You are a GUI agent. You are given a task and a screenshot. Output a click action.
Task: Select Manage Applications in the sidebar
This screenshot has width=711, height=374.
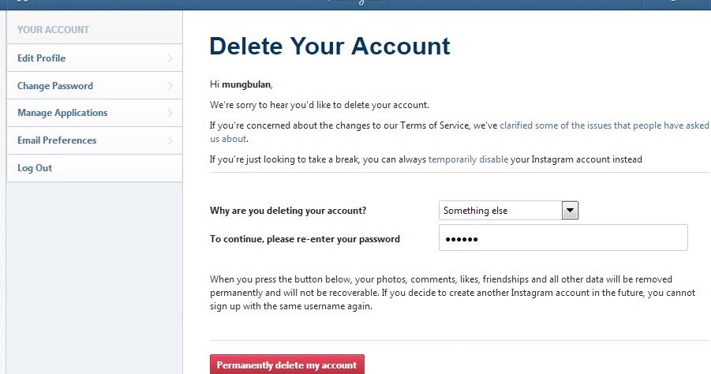[62, 113]
